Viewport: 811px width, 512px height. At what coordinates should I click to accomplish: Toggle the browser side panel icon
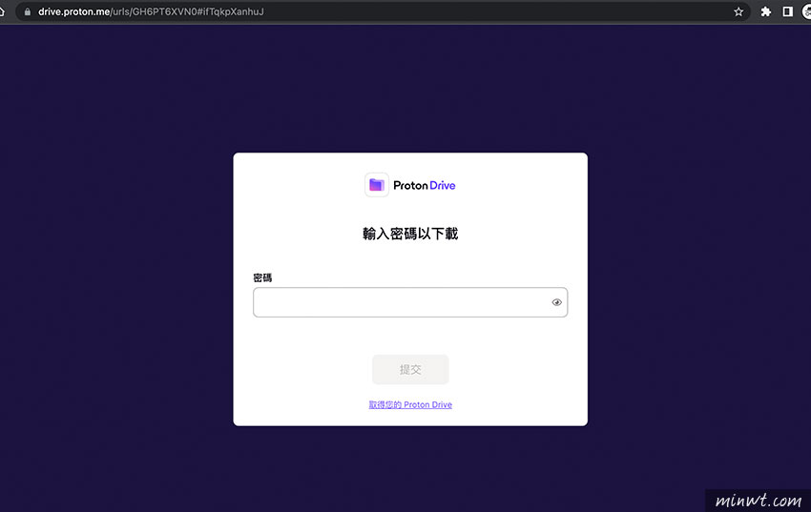(x=787, y=11)
